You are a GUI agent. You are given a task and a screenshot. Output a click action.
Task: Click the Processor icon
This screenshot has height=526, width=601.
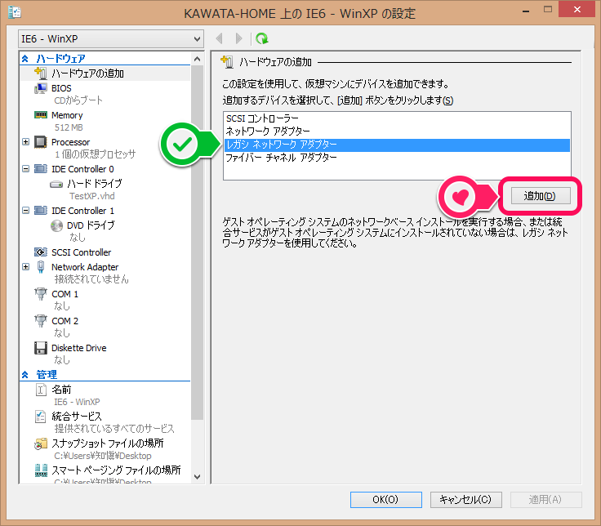coord(41,142)
